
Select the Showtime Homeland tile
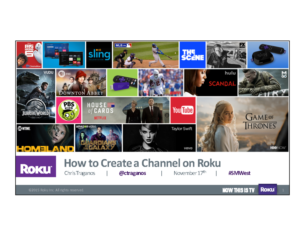44,137
